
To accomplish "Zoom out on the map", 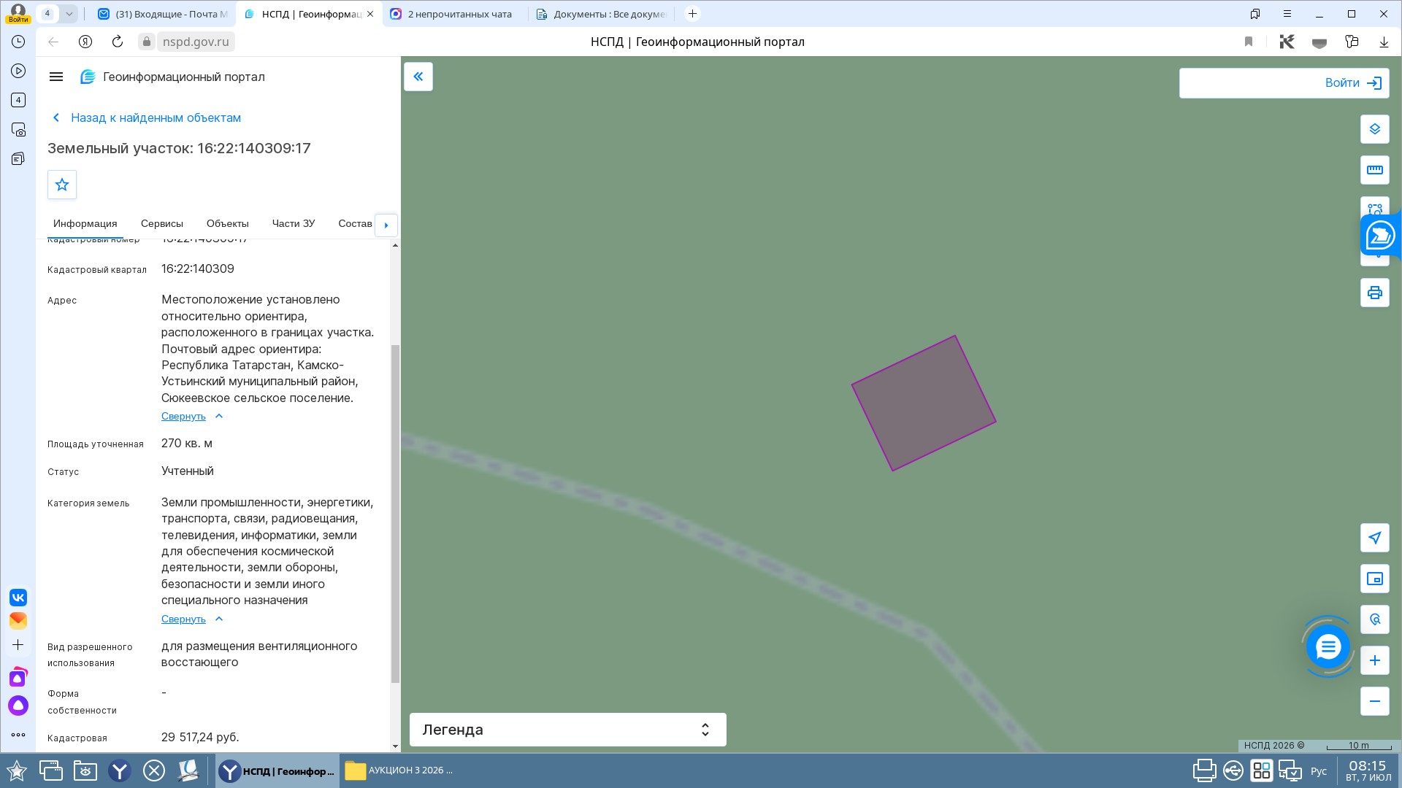I will (1375, 701).
